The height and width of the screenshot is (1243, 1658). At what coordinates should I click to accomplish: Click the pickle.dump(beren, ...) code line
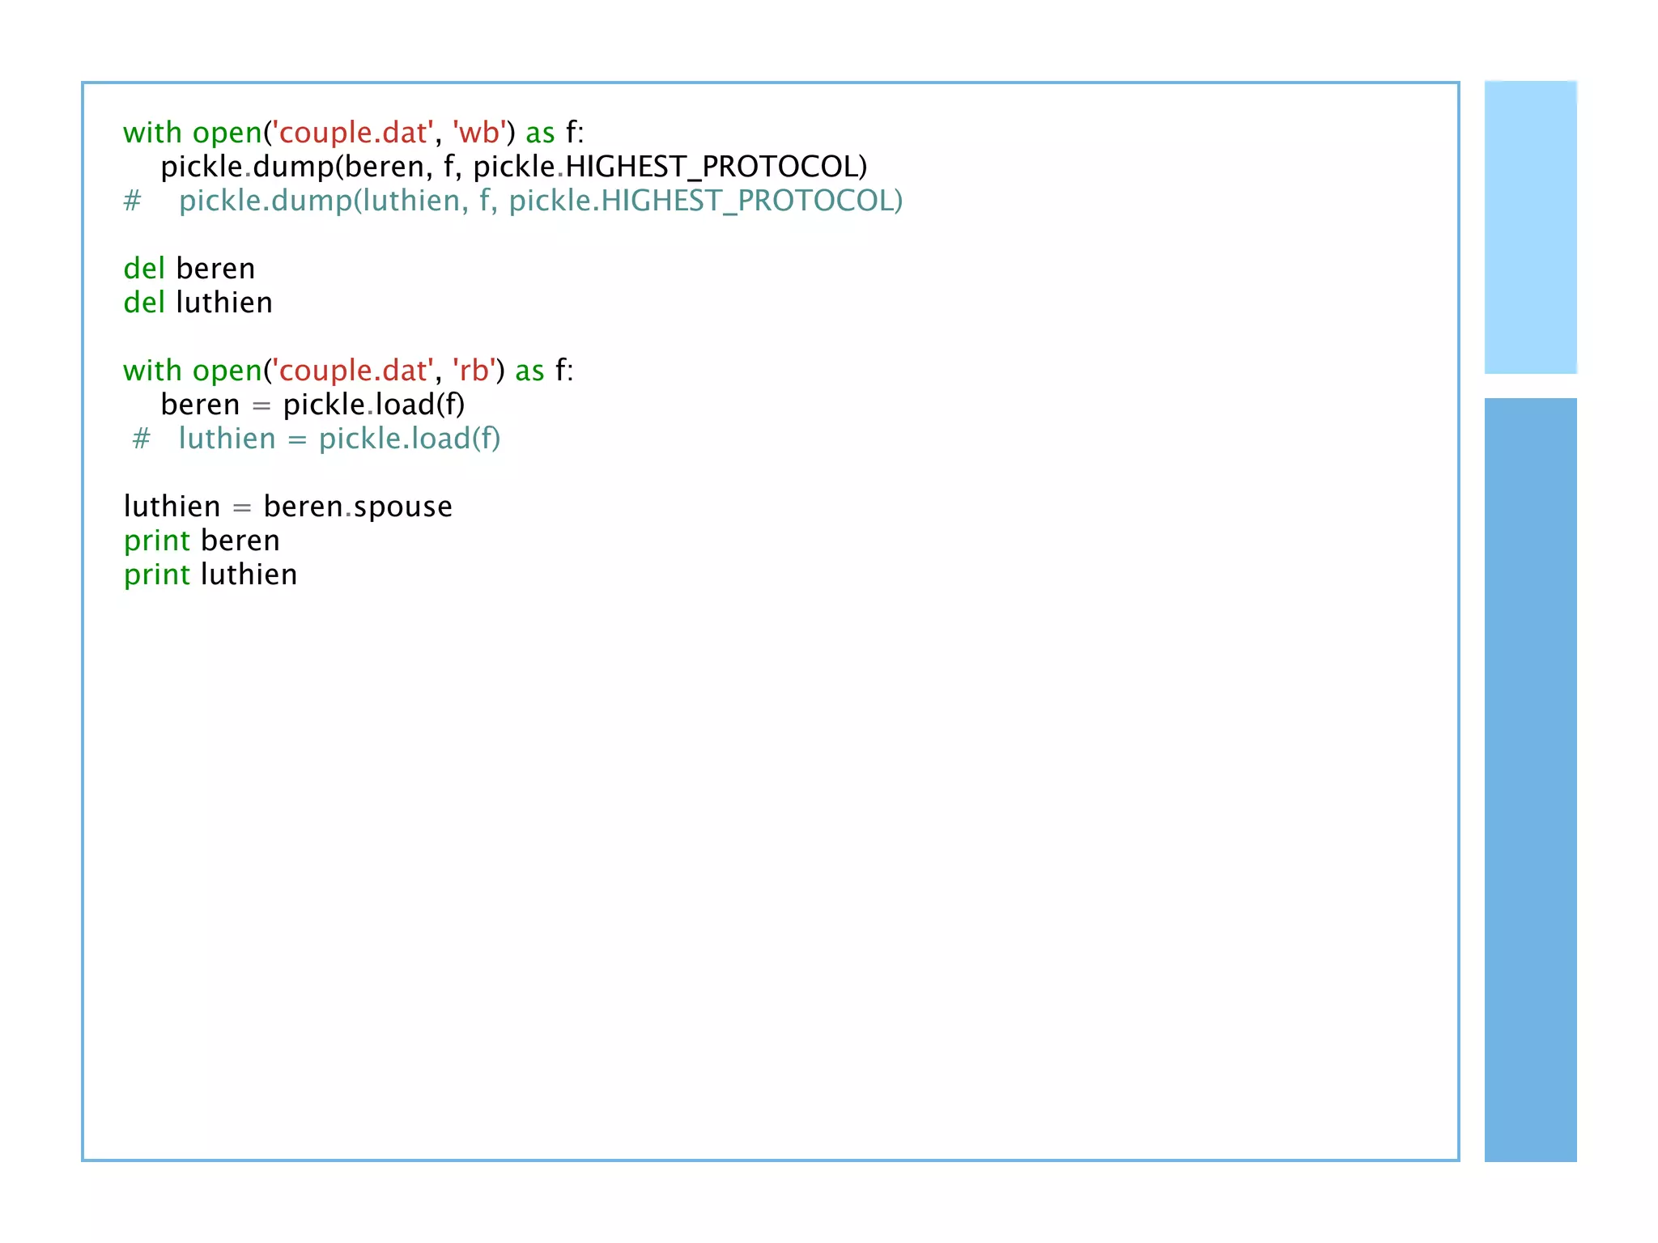[513, 167]
